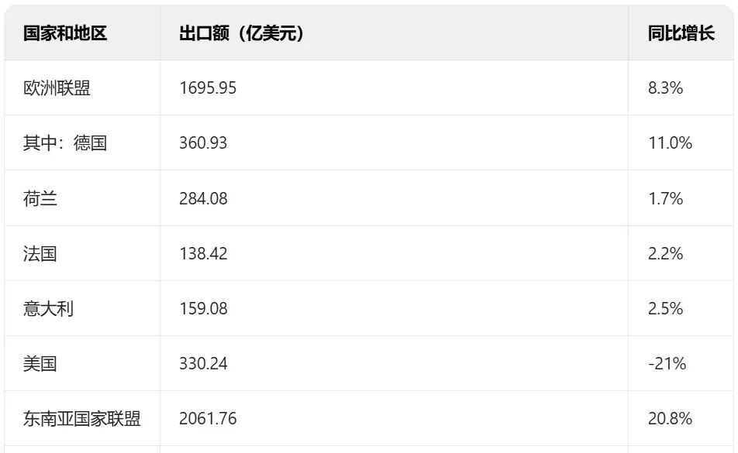The height and width of the screenshot is (453, 738).
Task: Click the growth rate 8.3%
Action: pos(665,88)
